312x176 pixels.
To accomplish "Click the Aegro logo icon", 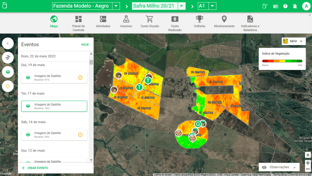I will [4, 6].
